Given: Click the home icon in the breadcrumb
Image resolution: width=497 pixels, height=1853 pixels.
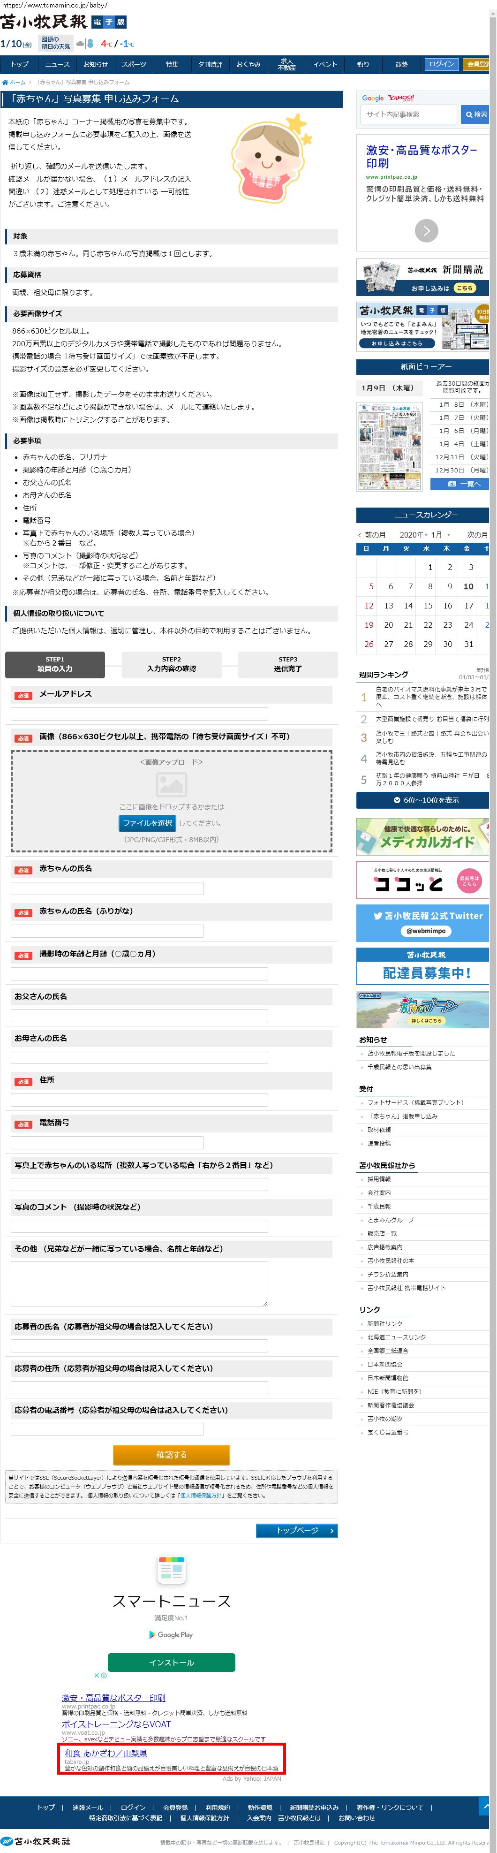Looking at the screenshot, I should [x=5, y=82].
